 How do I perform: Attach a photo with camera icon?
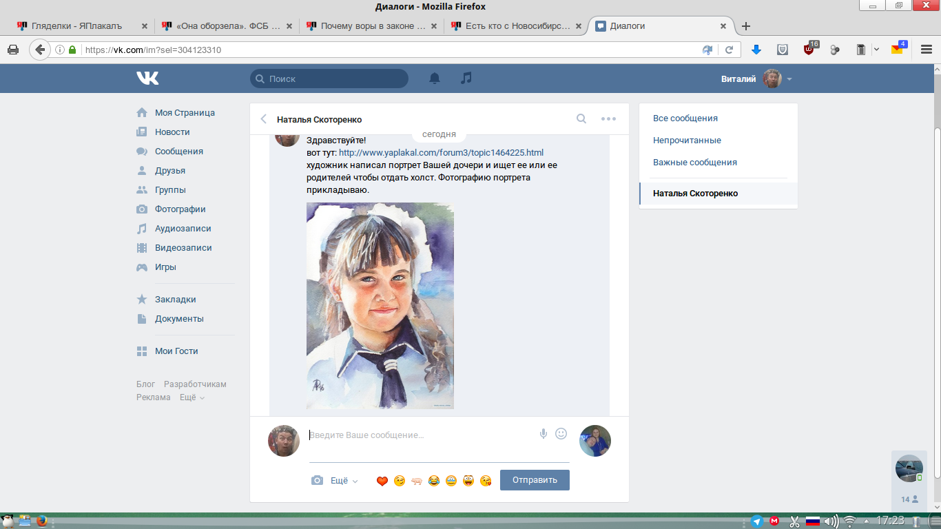tap(317, 481)
